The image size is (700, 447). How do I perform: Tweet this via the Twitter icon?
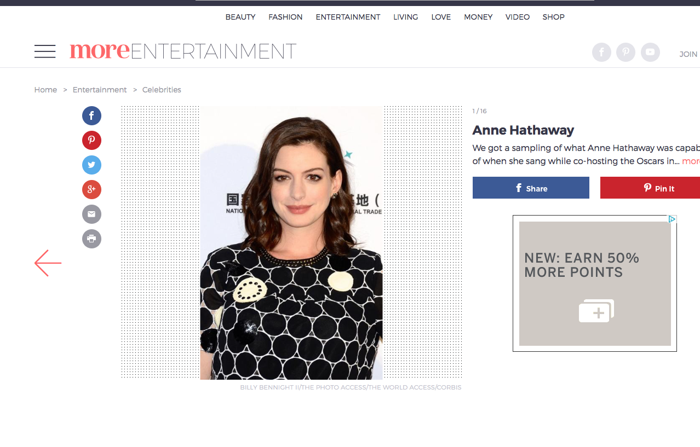[x=91, y=165]
